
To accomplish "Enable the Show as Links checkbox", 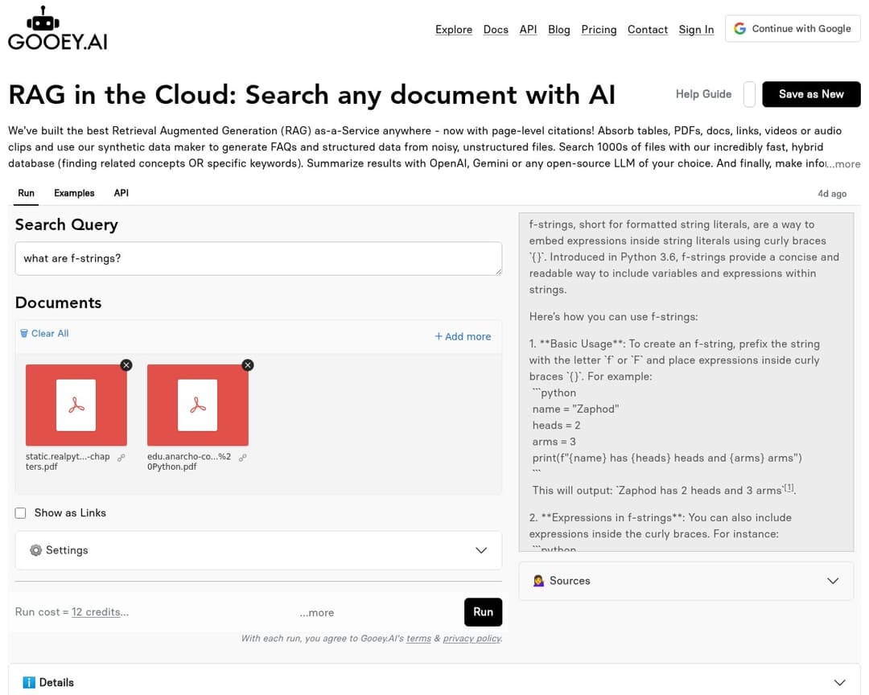I will [x=20, y=512].
